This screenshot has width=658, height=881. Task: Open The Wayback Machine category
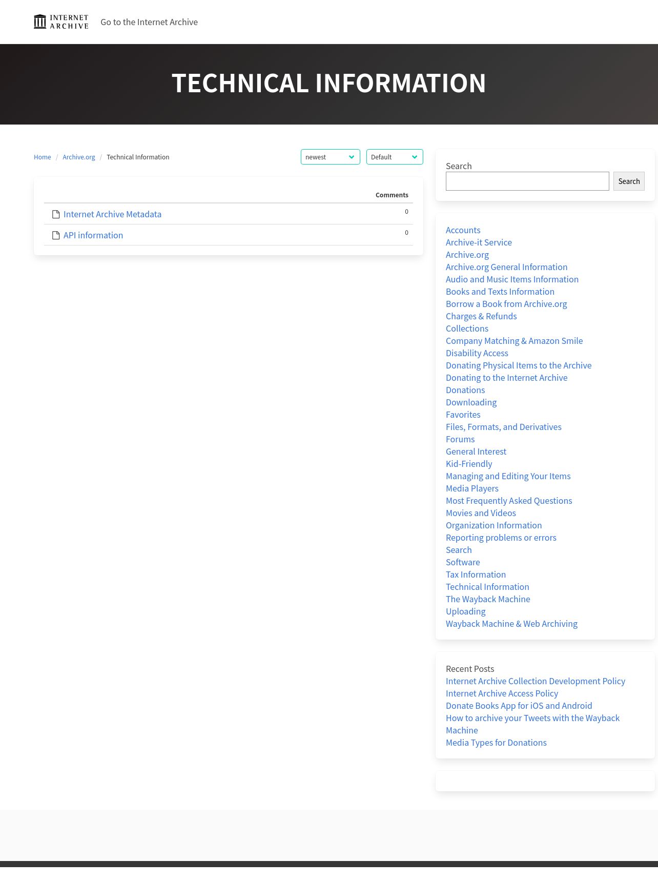coord(488,599)
